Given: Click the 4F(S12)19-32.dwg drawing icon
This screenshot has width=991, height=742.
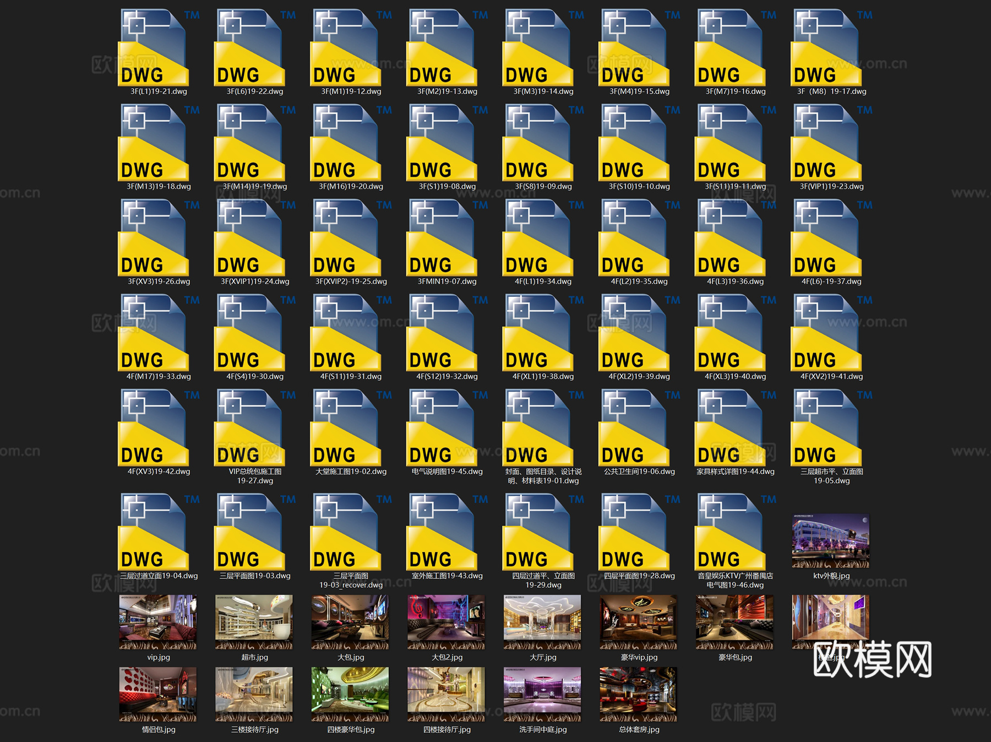Looking at the screenshot, I should pyautogui.click(x=442, y=333).
